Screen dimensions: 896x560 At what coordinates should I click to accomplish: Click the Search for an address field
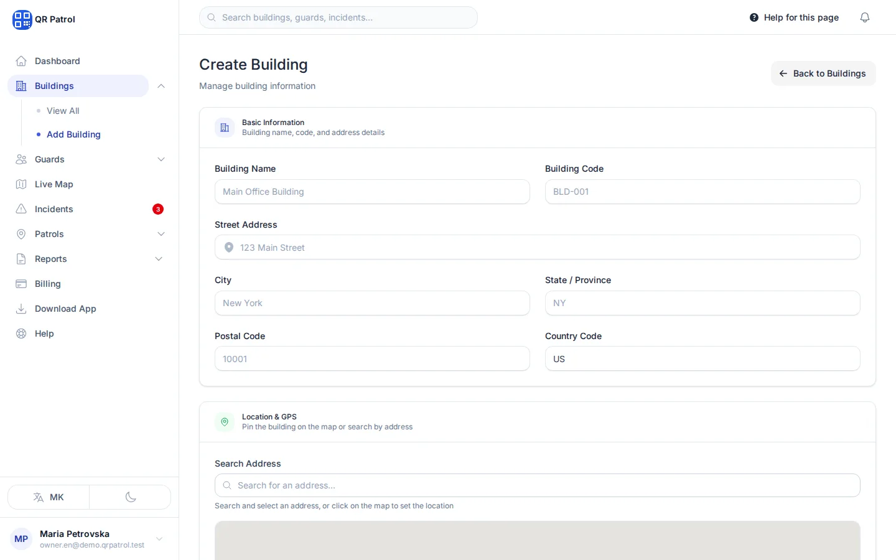coord(538,485)
